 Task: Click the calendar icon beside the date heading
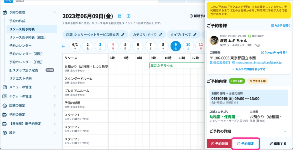[x=119, y=16]
